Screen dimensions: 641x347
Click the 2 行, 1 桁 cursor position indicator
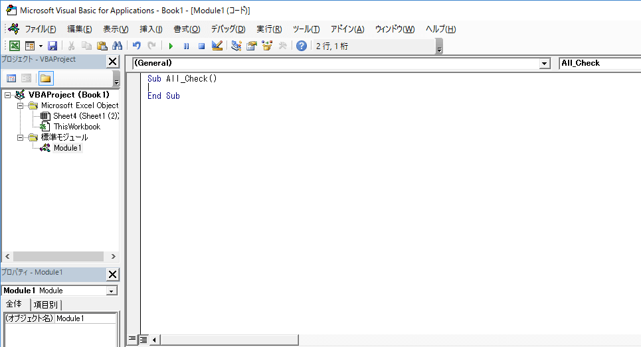(332, 46)
